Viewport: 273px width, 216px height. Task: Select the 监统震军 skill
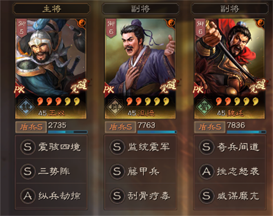(140, 147)
